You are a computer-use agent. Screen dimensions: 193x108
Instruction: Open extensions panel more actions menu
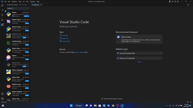[x=28, y=5]
